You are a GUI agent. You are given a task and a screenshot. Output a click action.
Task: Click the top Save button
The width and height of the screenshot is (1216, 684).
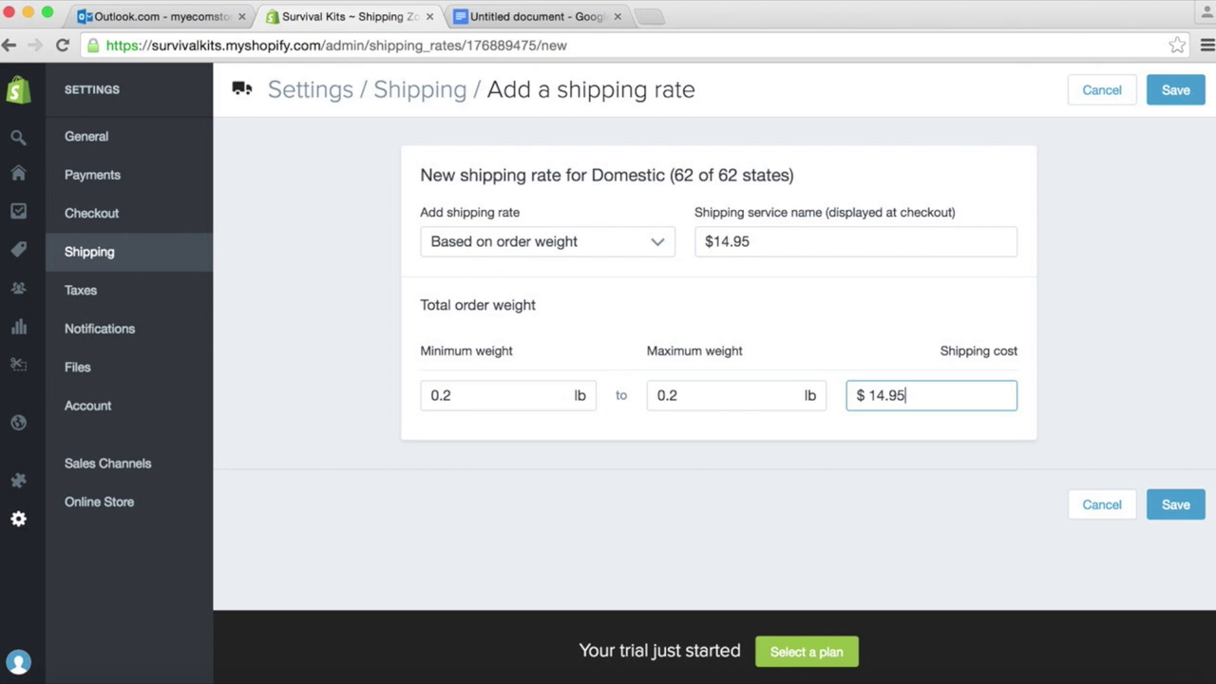click(1175, 90)
